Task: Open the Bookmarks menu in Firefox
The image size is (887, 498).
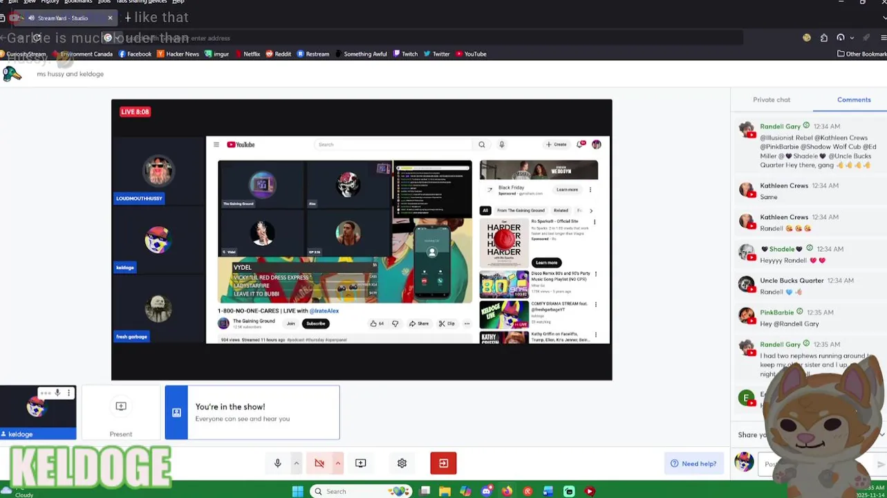Action: pyautogui.click(x=78, y=2)
